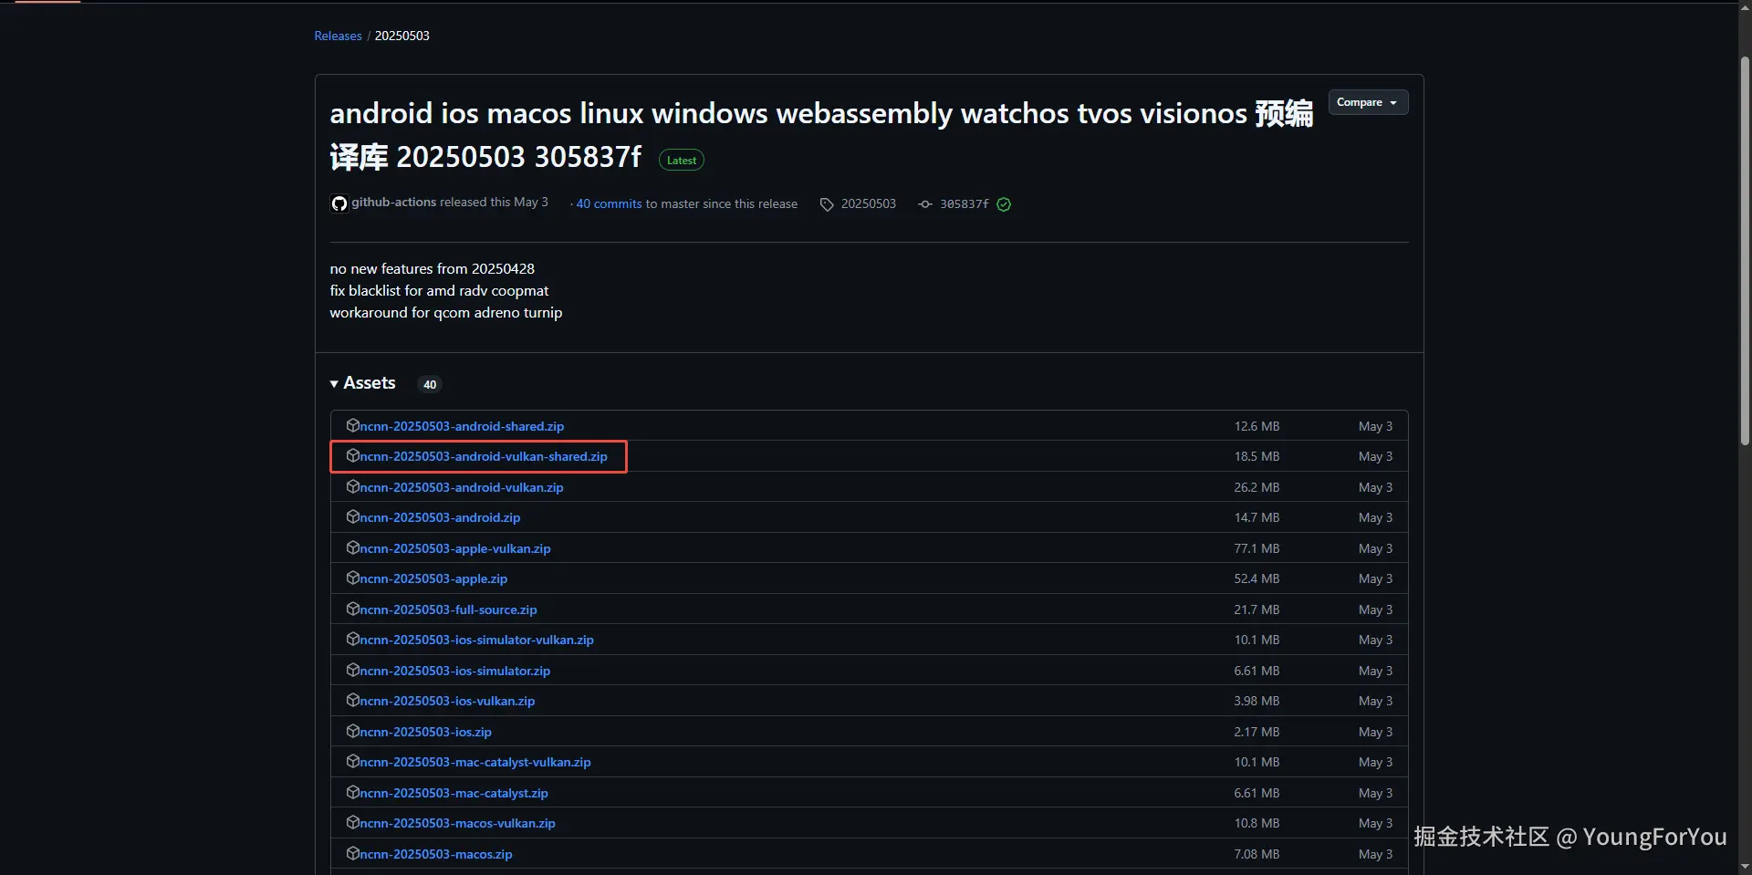Download ncnn-20250503-ios-simulator-vulkan.zip
The width and height of the screenshot is (1752, 875).
click(x=476, y=640)
